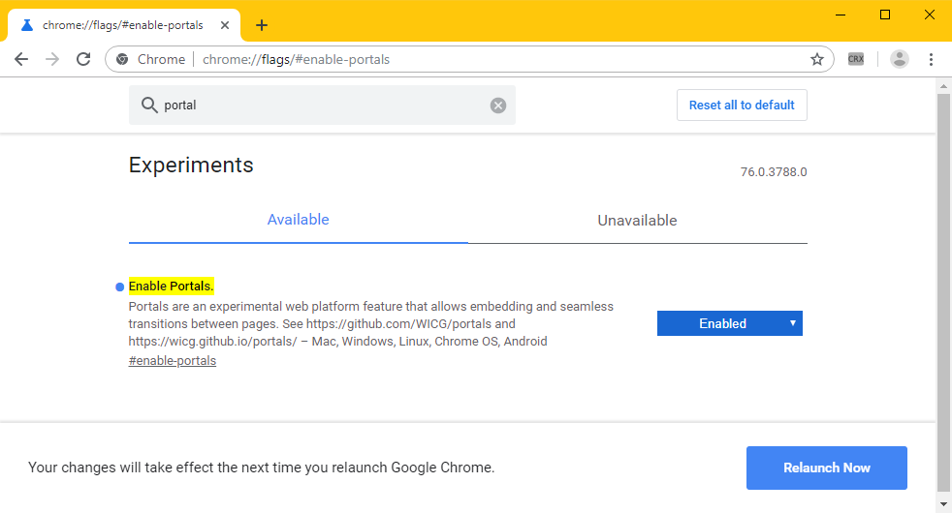Click Reset all to default

click(x=742, y=106)
